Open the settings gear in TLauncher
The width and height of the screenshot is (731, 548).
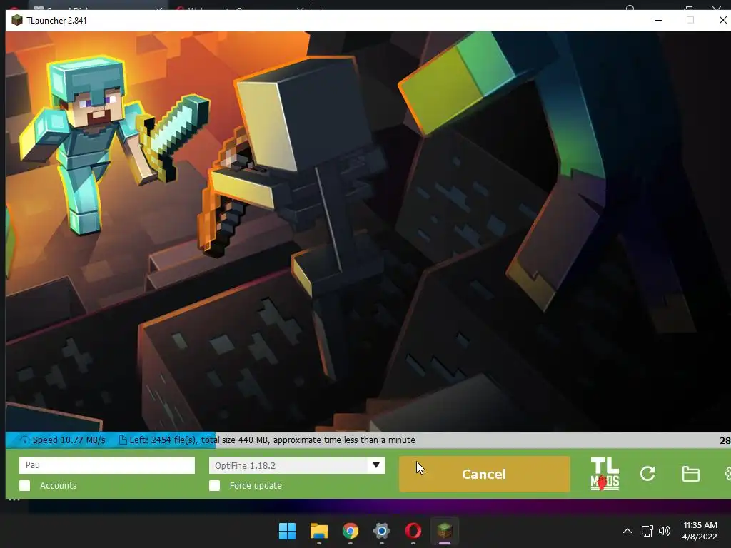point(727,474)
